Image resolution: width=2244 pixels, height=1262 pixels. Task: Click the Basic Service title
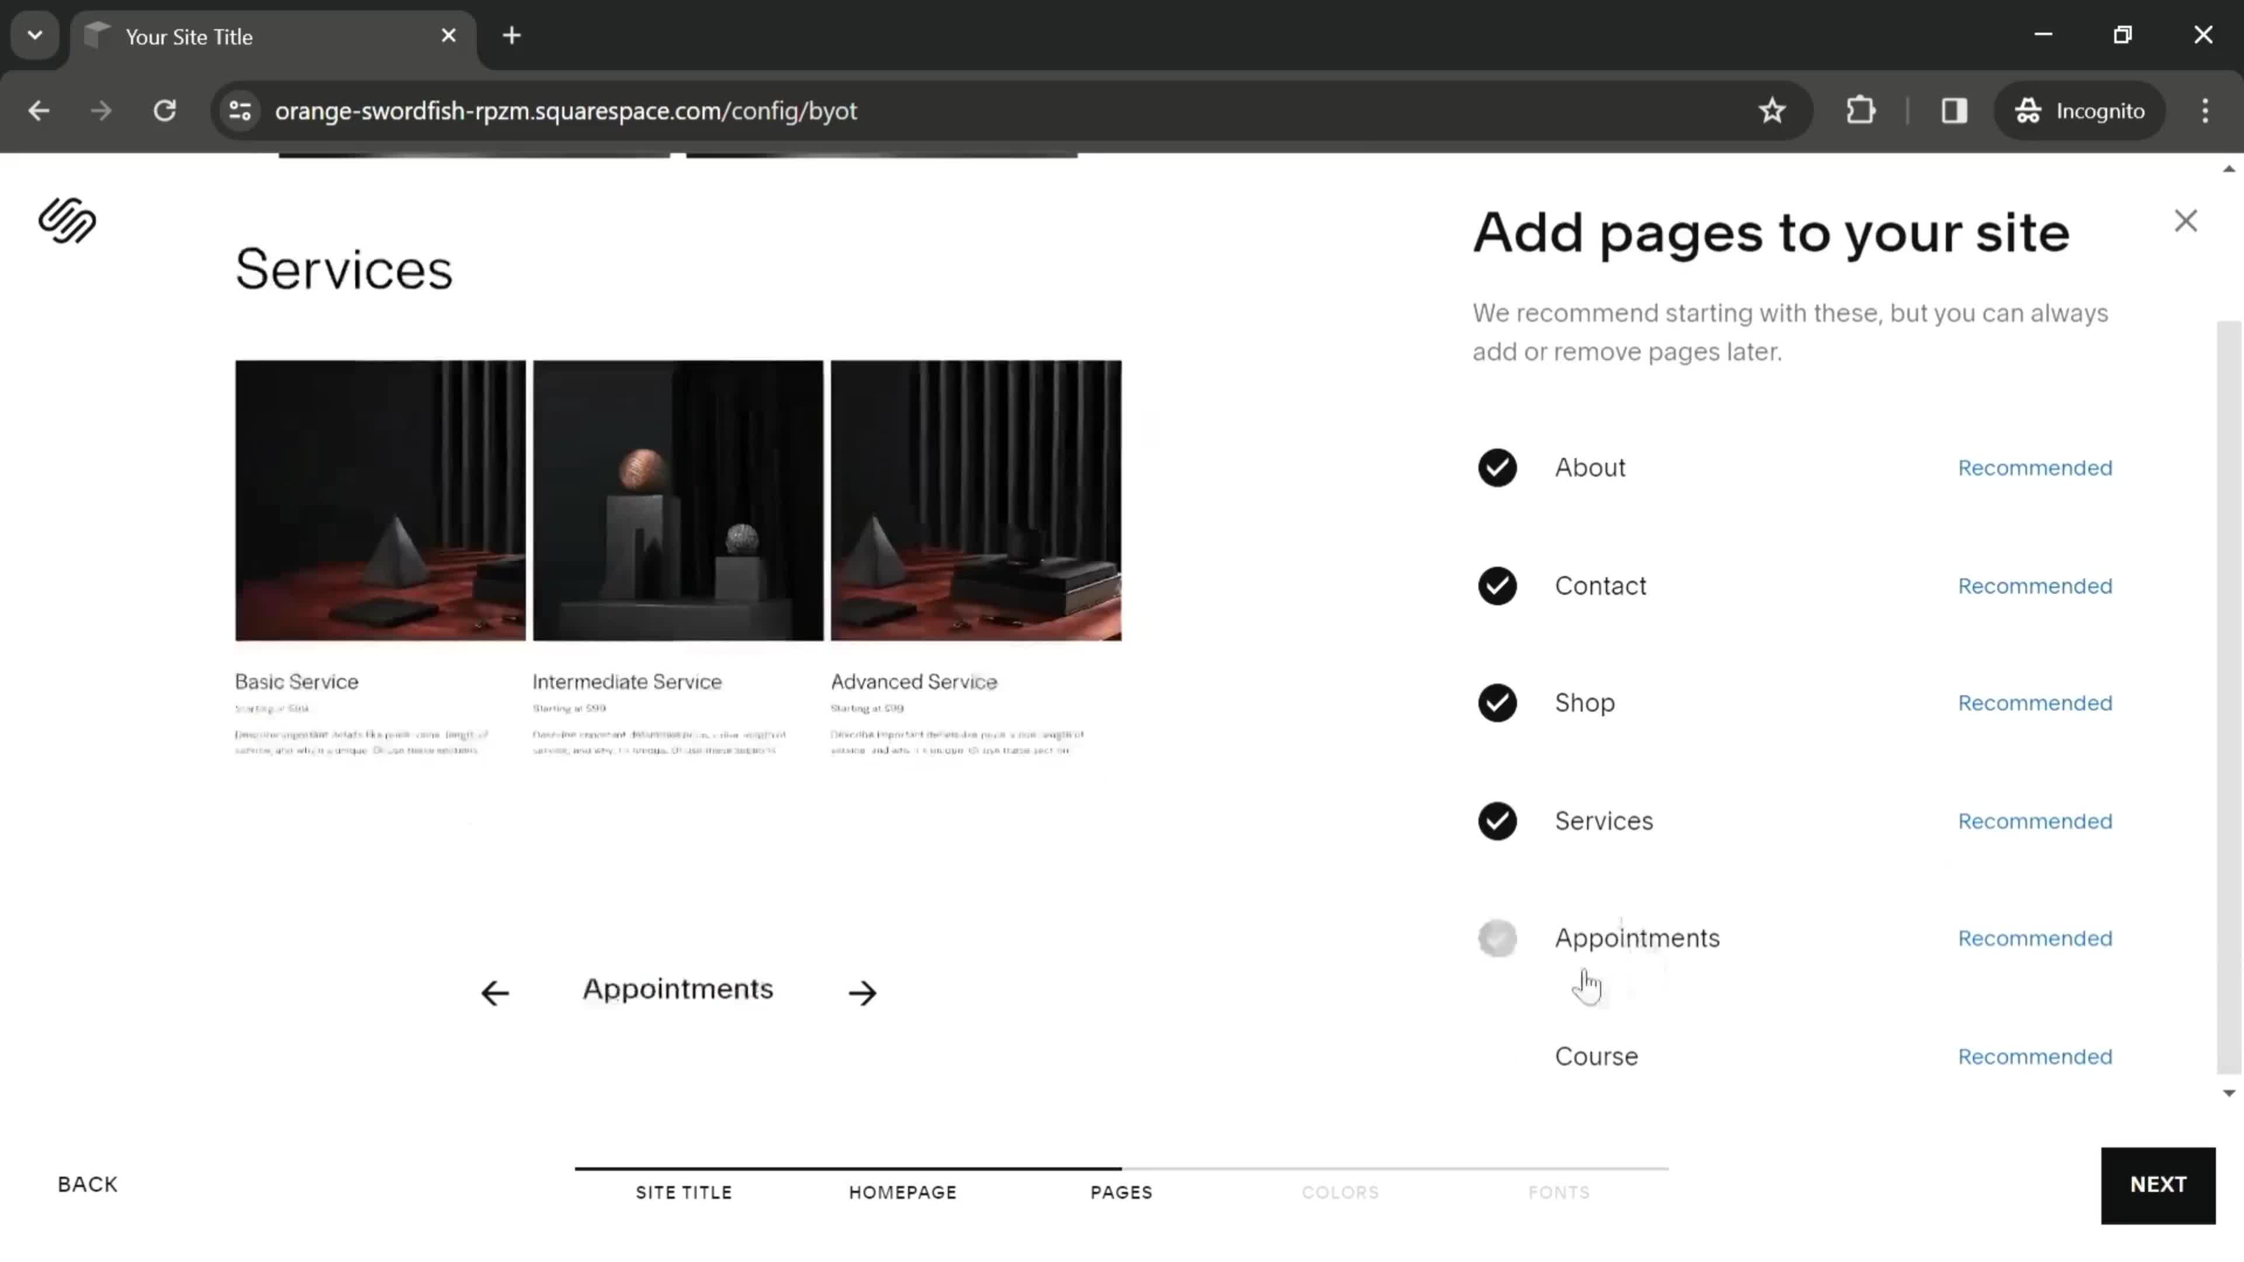point(296,682)
